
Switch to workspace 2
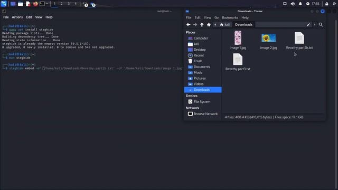click(62, 4)
